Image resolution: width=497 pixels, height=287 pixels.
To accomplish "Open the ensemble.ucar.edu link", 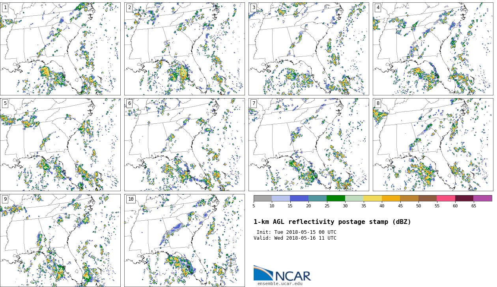I will click(x=280, y=283).
